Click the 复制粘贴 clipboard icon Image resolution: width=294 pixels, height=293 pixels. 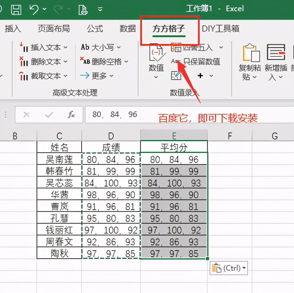(251, 53)
